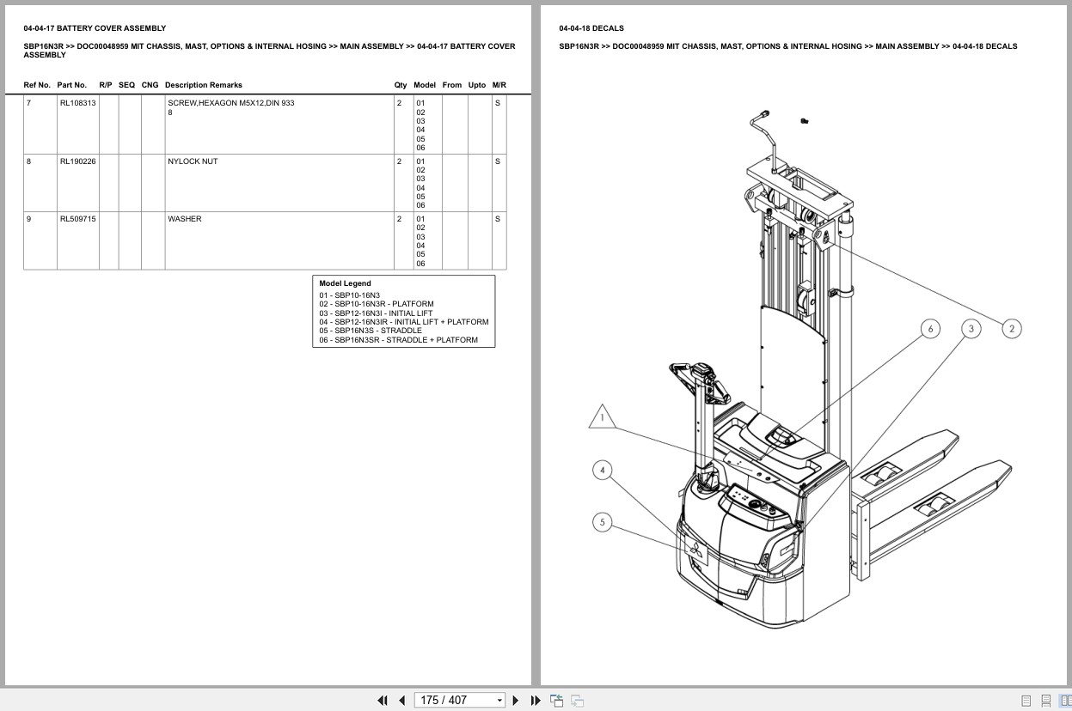Click the Qty column header
The image size is (1072, 711).
pos(401,85)
